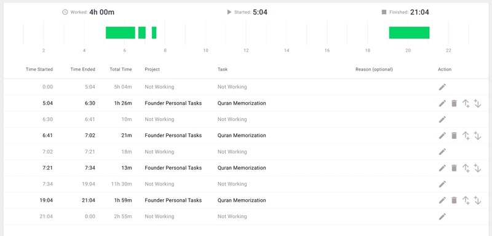
Task: Click the 1h 59m total time cell
Action: pyautogui.click(x=123, y=200)
